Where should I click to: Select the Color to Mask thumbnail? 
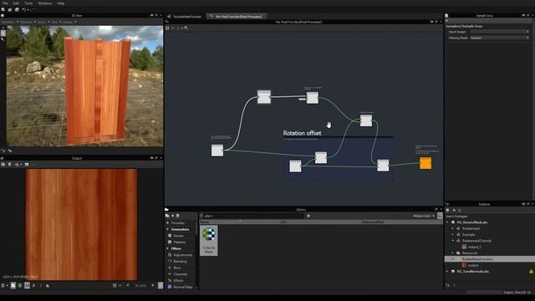[x=209, y=241]
